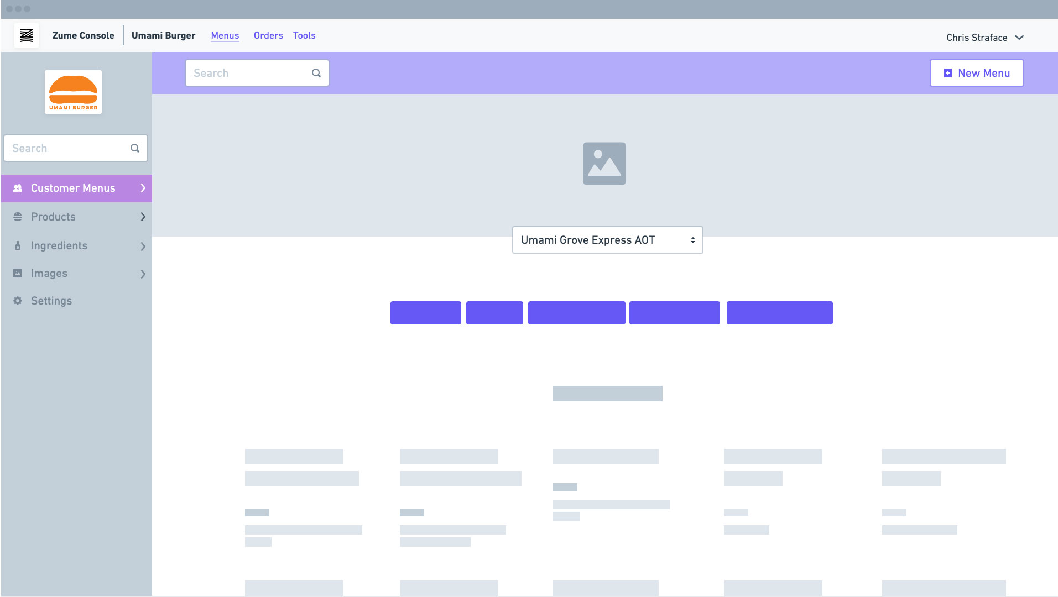Open Settings in the sidebar
Screen dimensions: 1058x597
tap(76, 301)
